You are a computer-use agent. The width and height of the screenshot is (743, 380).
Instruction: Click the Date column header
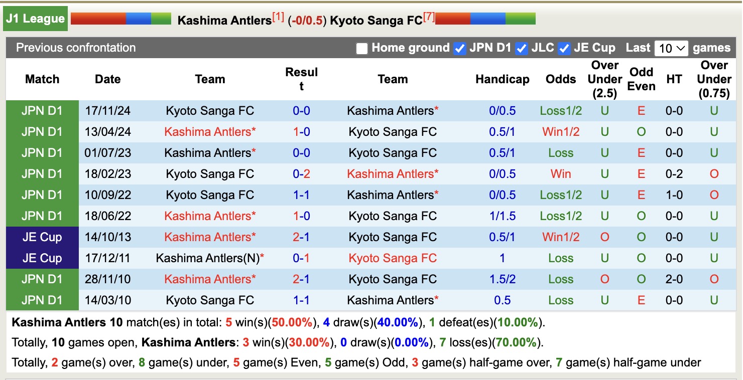tap(107, 79)
